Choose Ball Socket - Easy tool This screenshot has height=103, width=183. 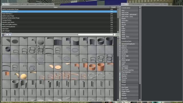pyautogui.click(x=130, y=17)
